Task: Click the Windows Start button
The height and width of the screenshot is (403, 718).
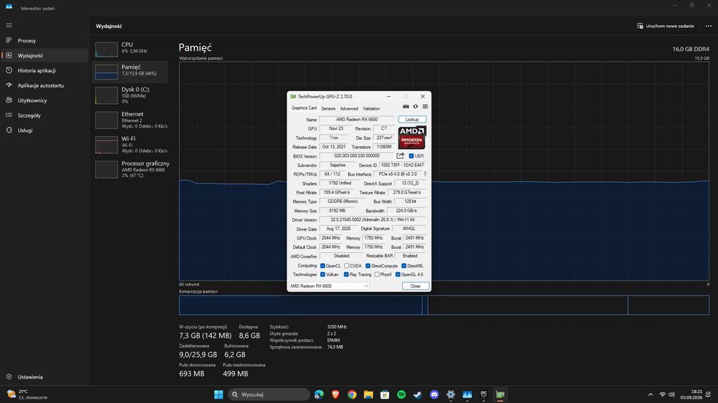Action: pos(218,394)
